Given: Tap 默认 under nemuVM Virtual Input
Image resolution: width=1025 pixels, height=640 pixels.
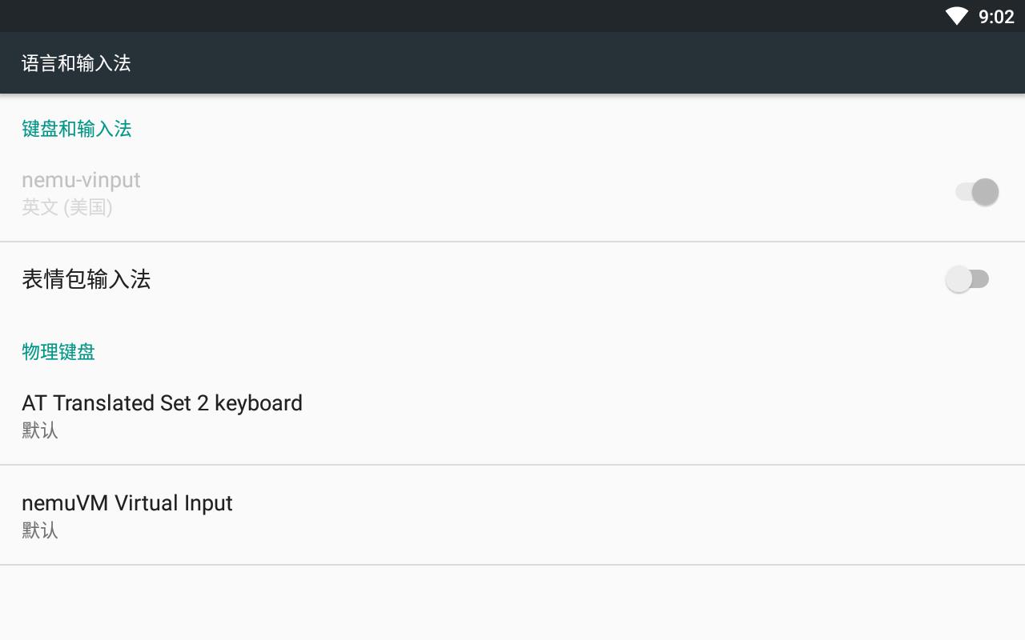Looking at the screenshot, I should 40,530.
